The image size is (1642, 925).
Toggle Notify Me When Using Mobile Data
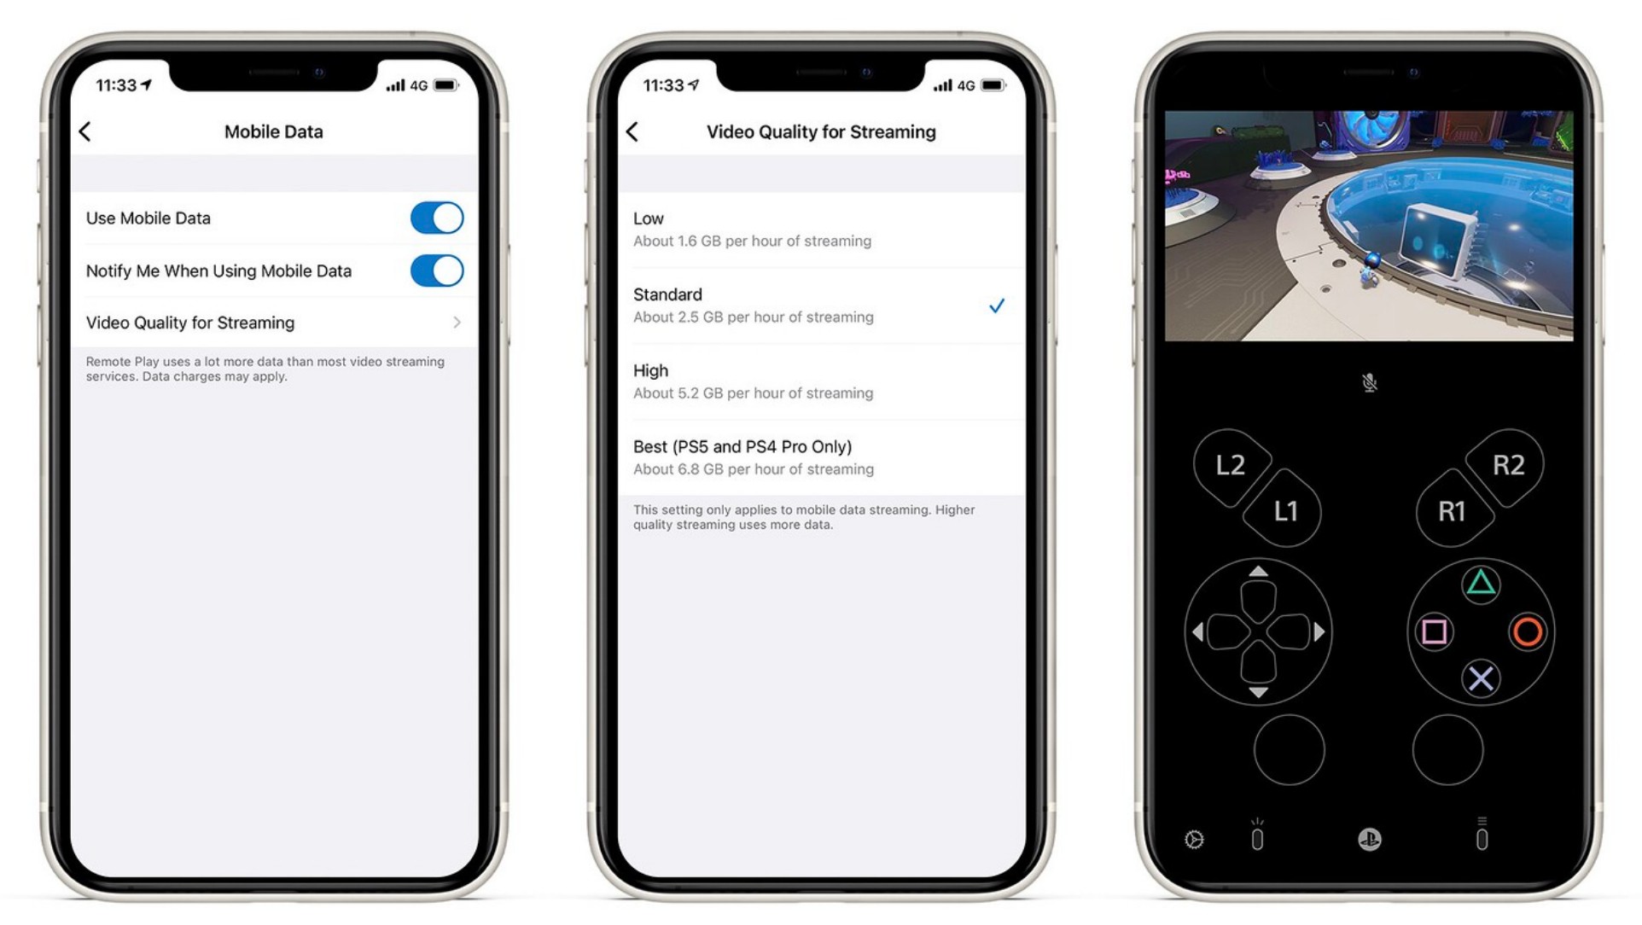[440, 269]
